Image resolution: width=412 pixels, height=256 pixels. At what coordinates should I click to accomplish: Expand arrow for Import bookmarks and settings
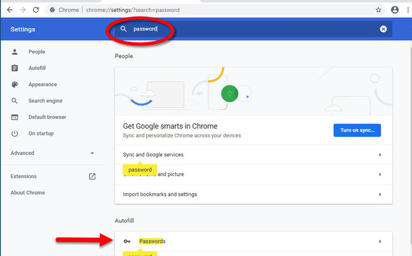pos(380,194)
